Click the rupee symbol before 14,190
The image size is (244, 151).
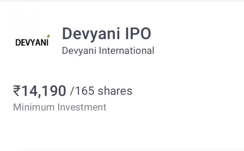(x=17, y=91)
